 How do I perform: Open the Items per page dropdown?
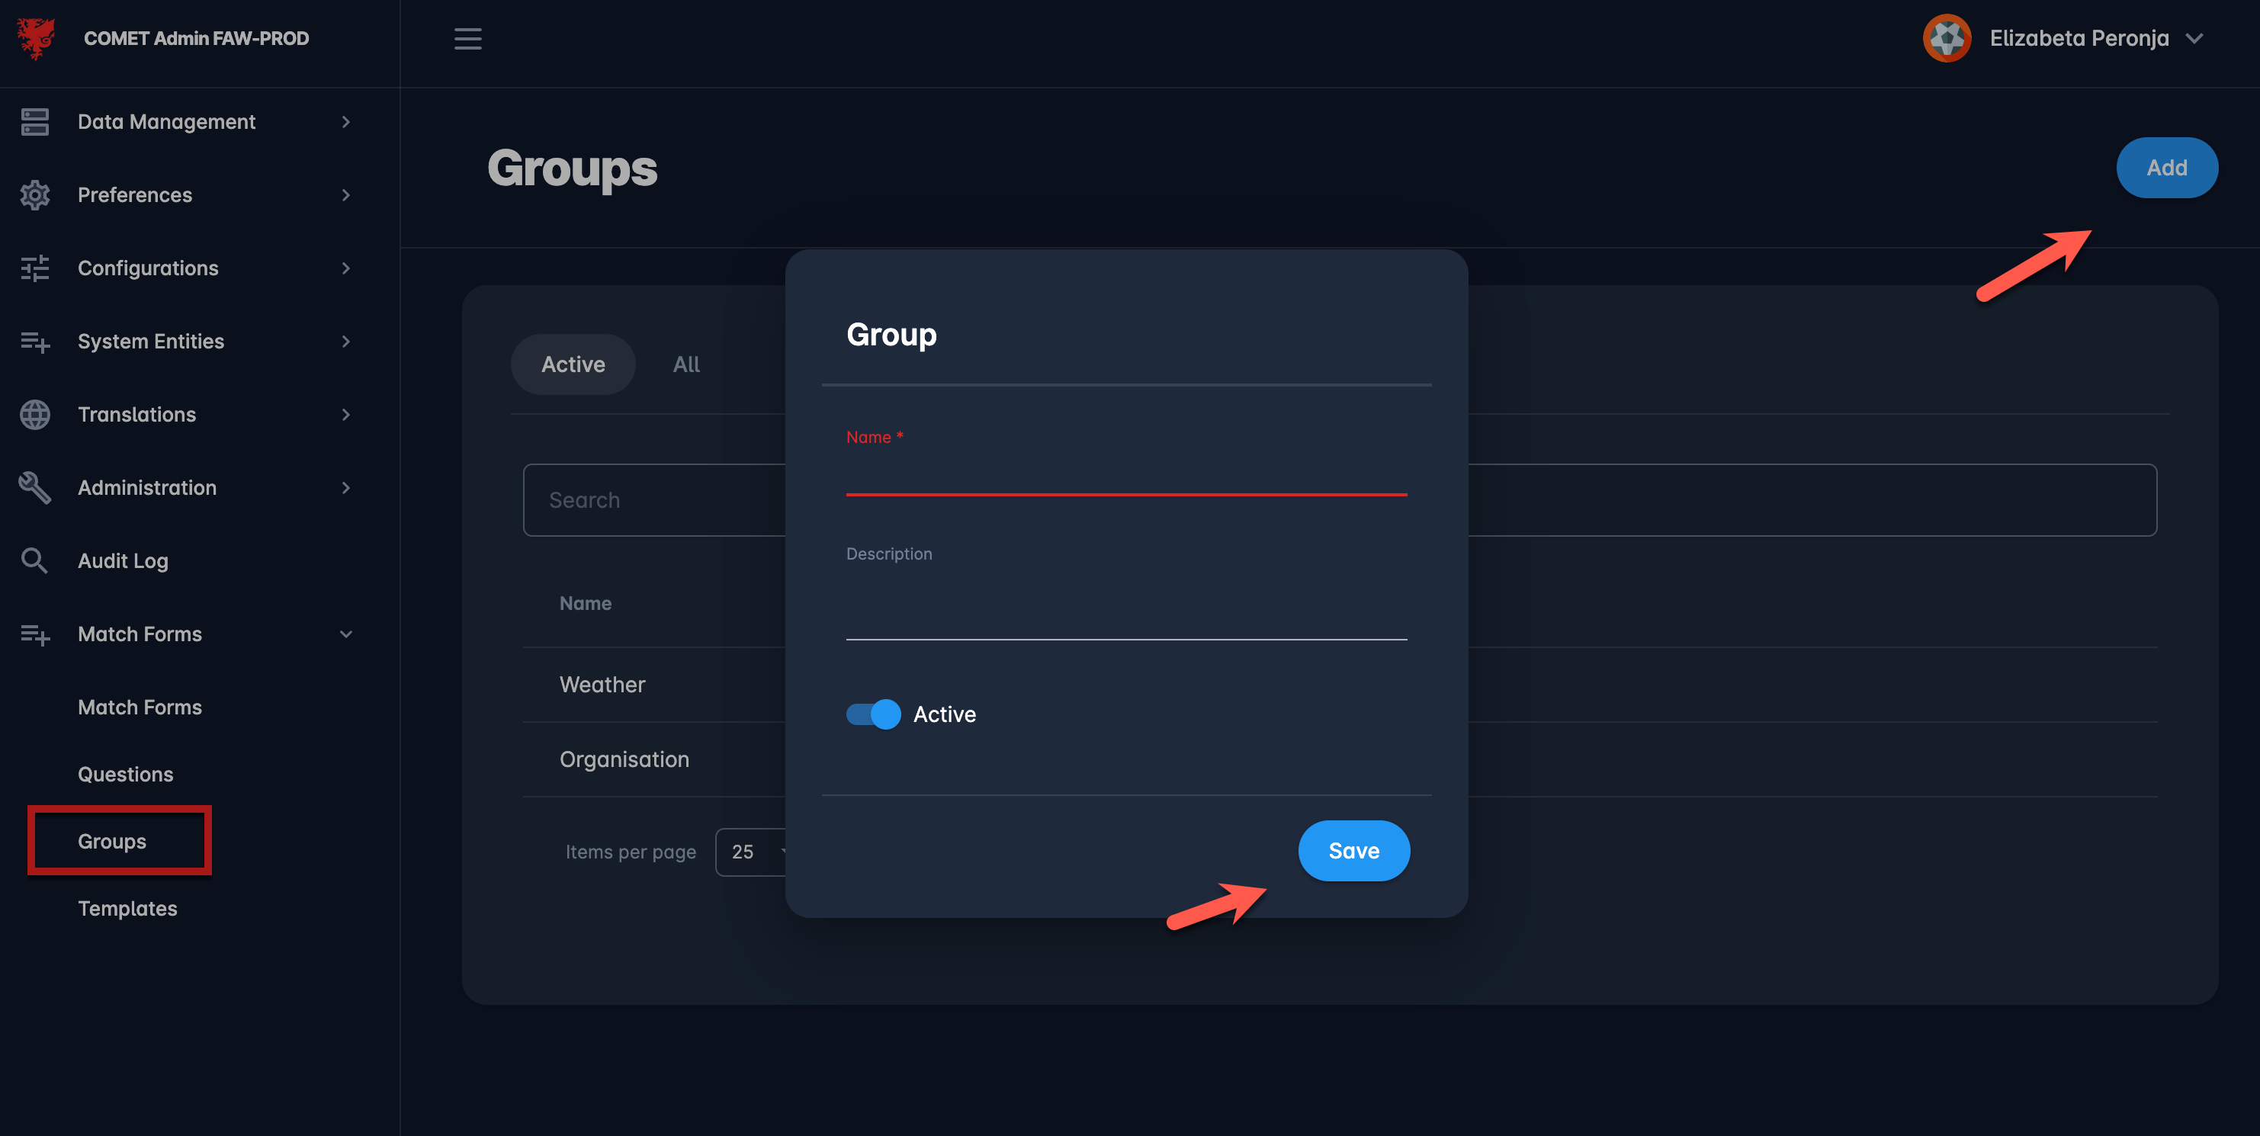[x=751, y=852]
